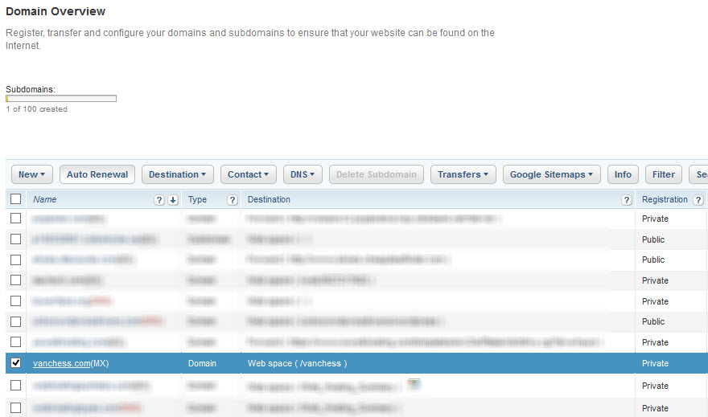Tick the checkbox in the last visible row
This screenshot has height=417, width=708.
(x=15, y=407)
